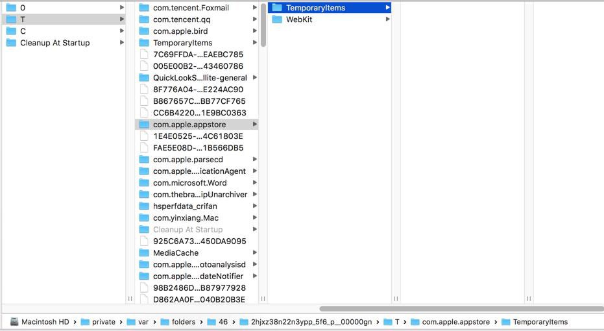
Task: Expand the com.apple.appstore arrow
Action: coord(254,125)
